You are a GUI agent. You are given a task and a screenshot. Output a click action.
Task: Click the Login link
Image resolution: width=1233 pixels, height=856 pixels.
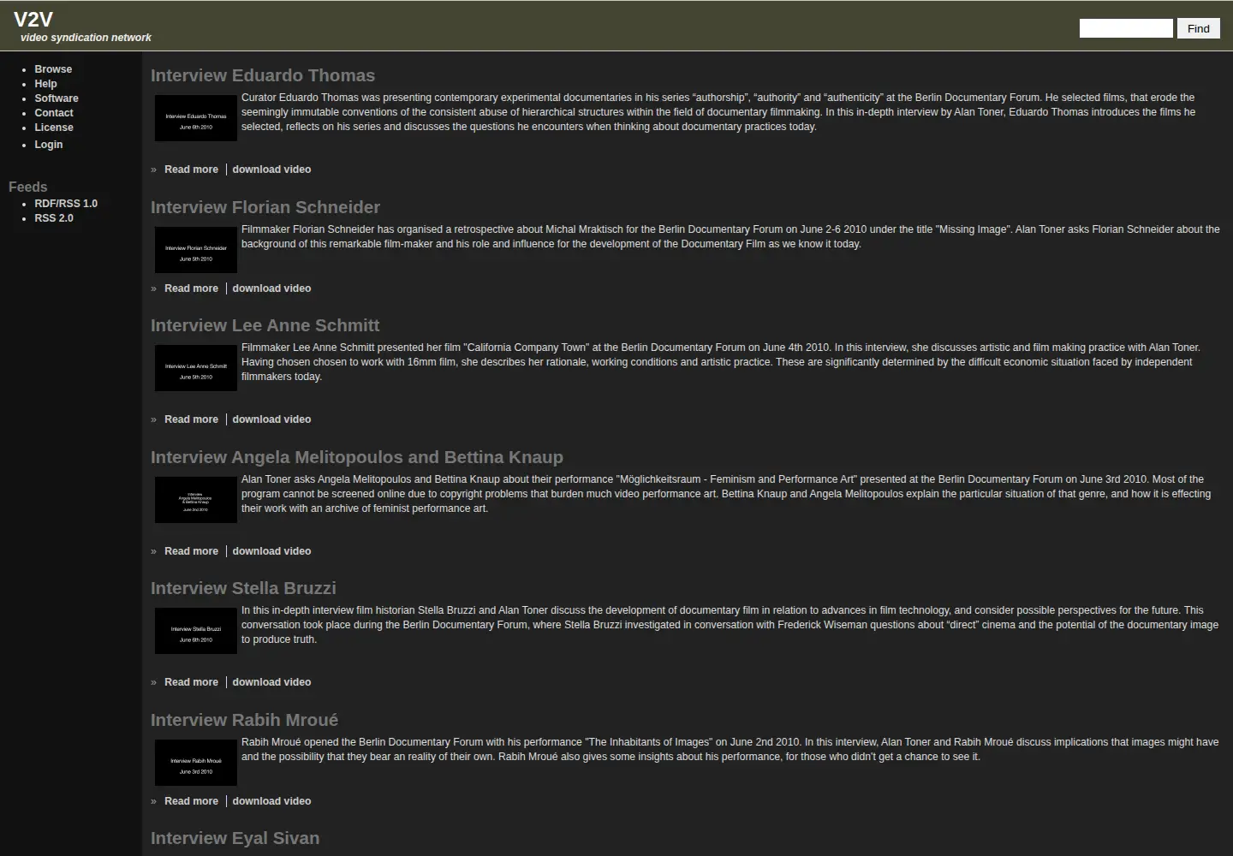(49, 145)
